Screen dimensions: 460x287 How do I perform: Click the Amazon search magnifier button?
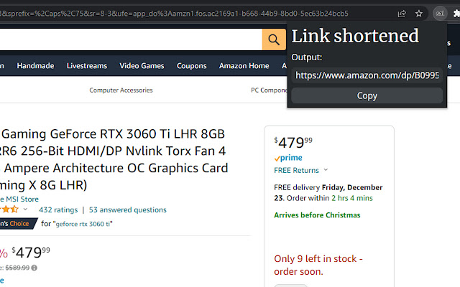(273, 39)
